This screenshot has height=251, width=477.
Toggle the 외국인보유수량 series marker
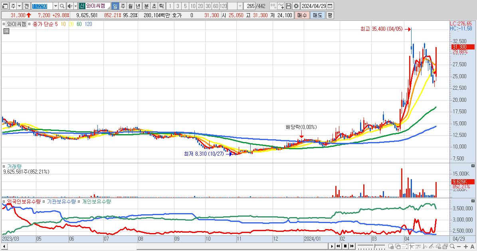[x=4, y=202]
